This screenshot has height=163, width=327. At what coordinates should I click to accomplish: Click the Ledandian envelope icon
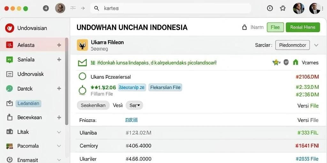(x=10, y=103)
